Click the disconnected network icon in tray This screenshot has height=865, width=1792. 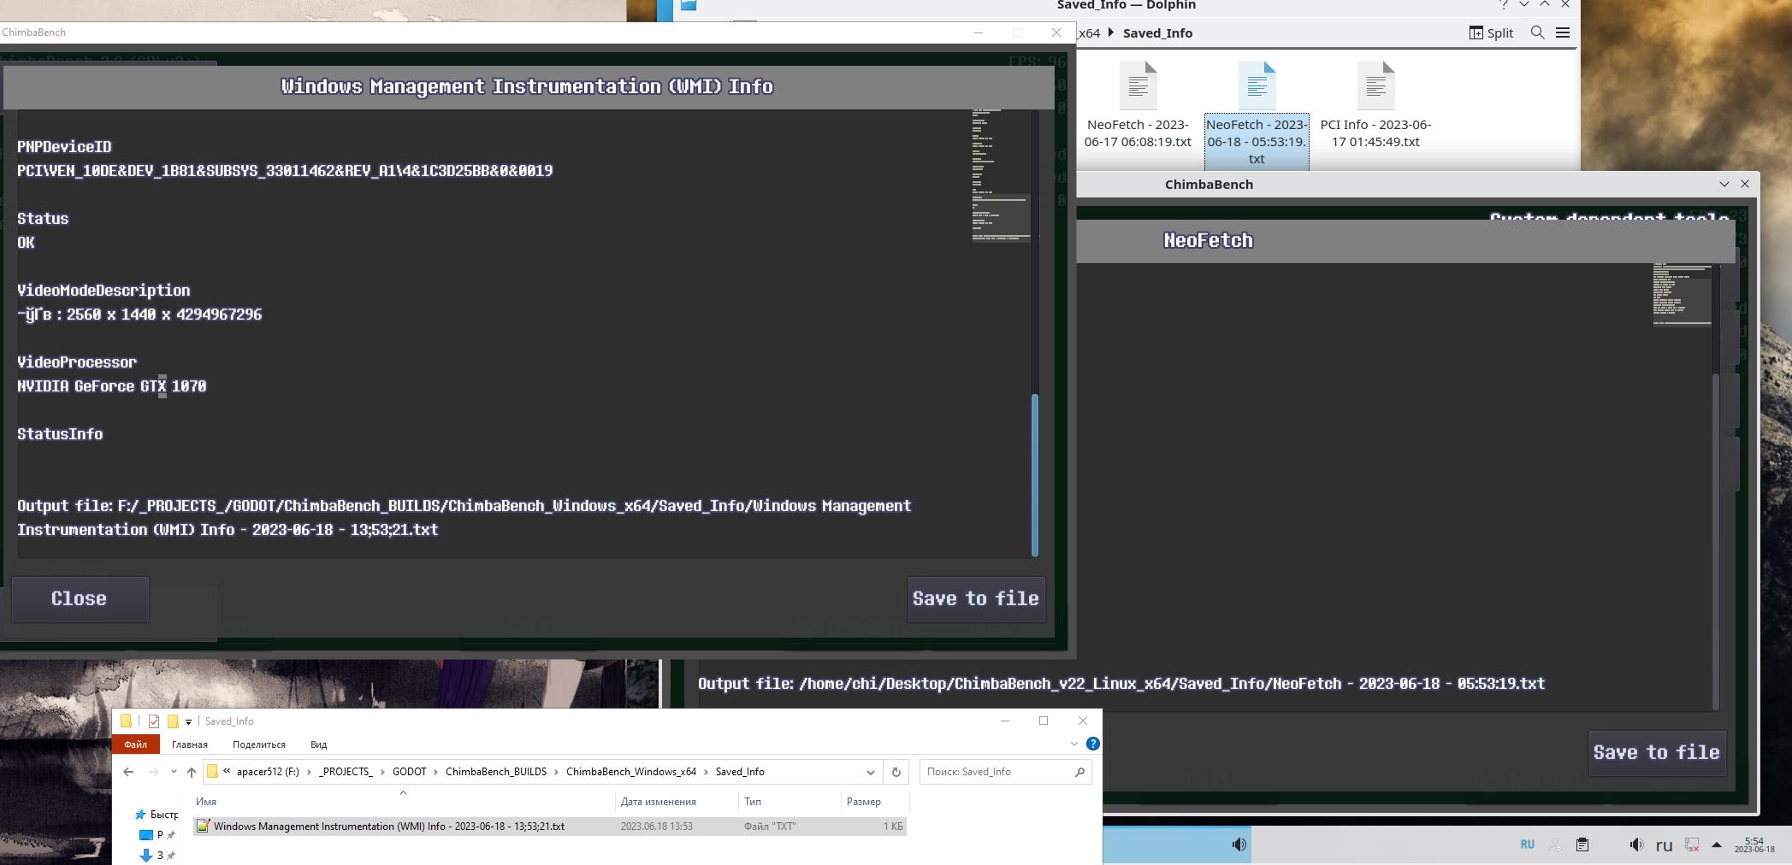tap(1692, 844)
